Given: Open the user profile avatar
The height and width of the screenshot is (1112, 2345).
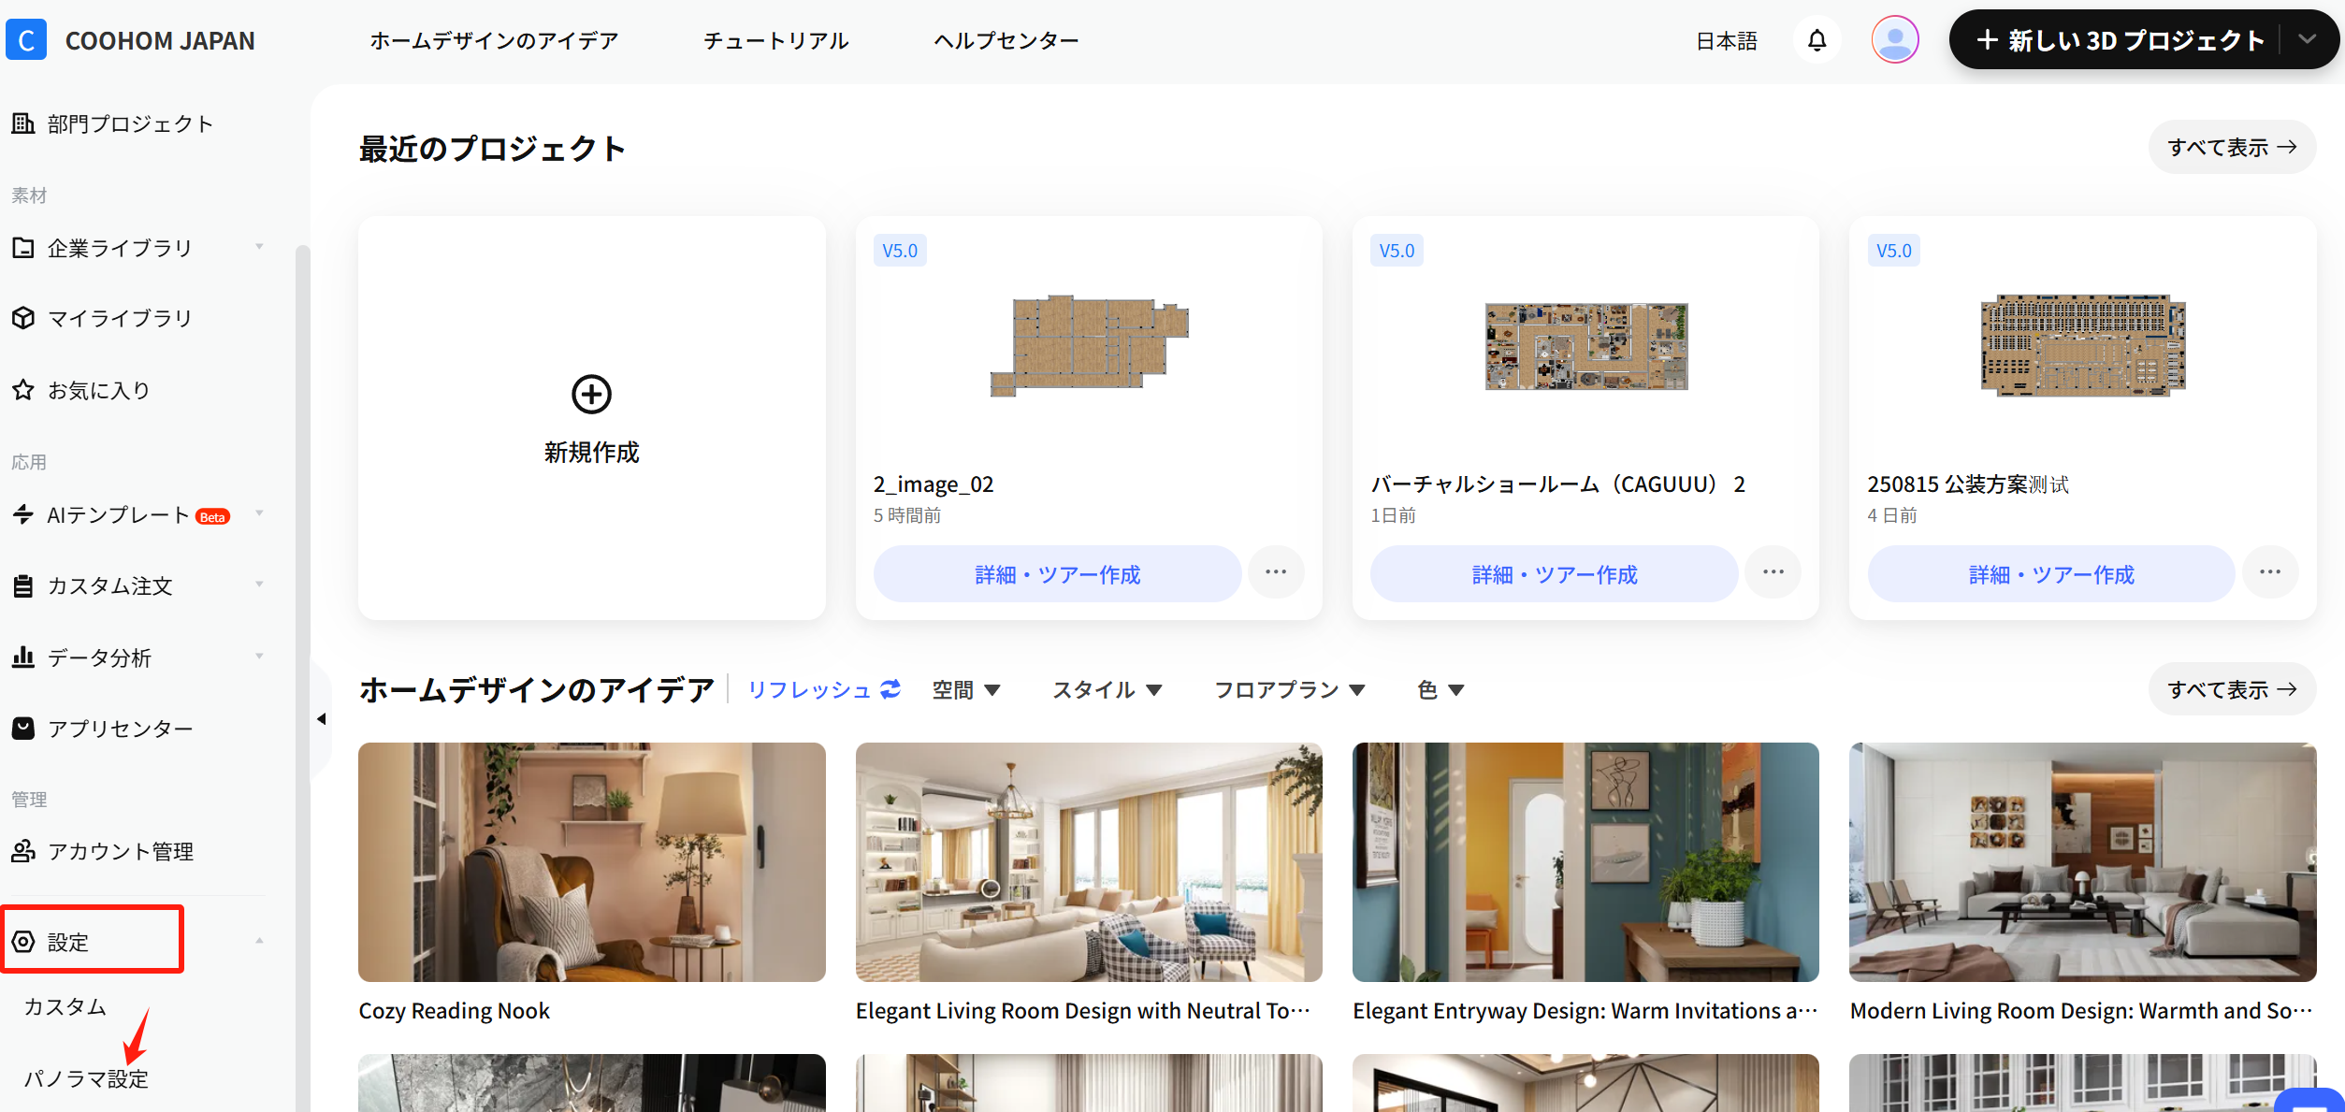Looking at the screenshot, I should coord(1895,40).
